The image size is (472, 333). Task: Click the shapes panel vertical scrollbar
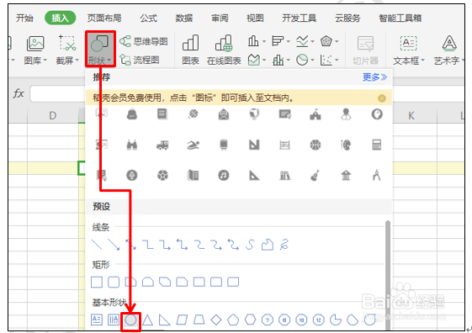(x=388, y=275)
